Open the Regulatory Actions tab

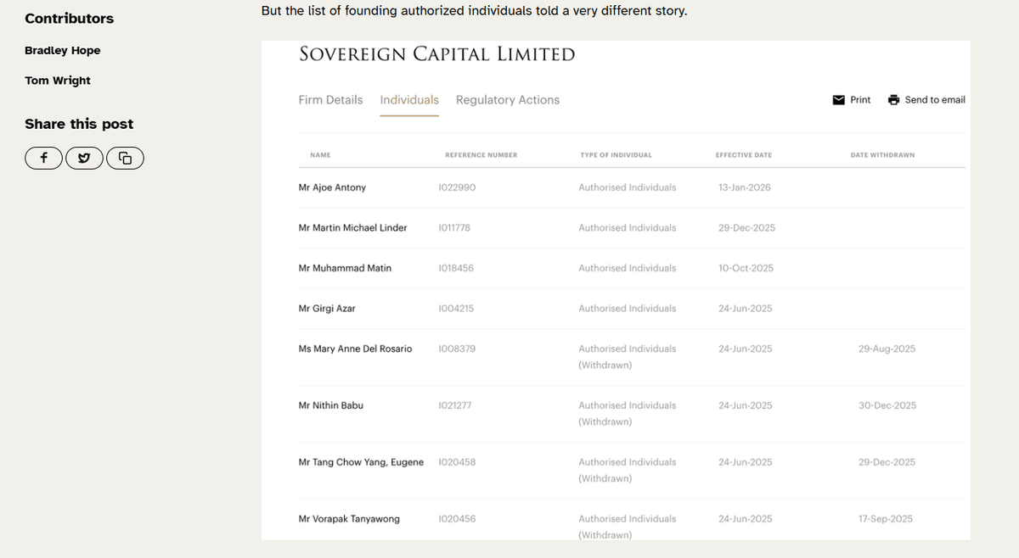point(508,100)
